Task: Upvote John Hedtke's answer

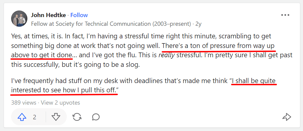Action: (x=22, y=117)
